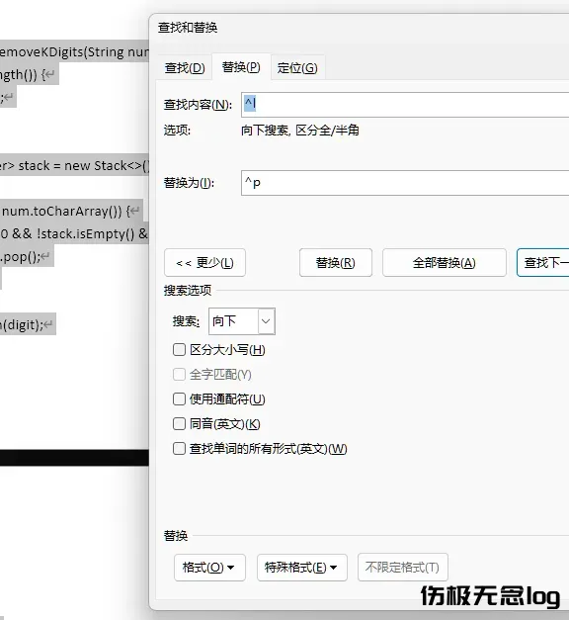569x620 pixels.
Task: Open the 特殊格式(E) dropdown button
Action: [x=302, y=568]
